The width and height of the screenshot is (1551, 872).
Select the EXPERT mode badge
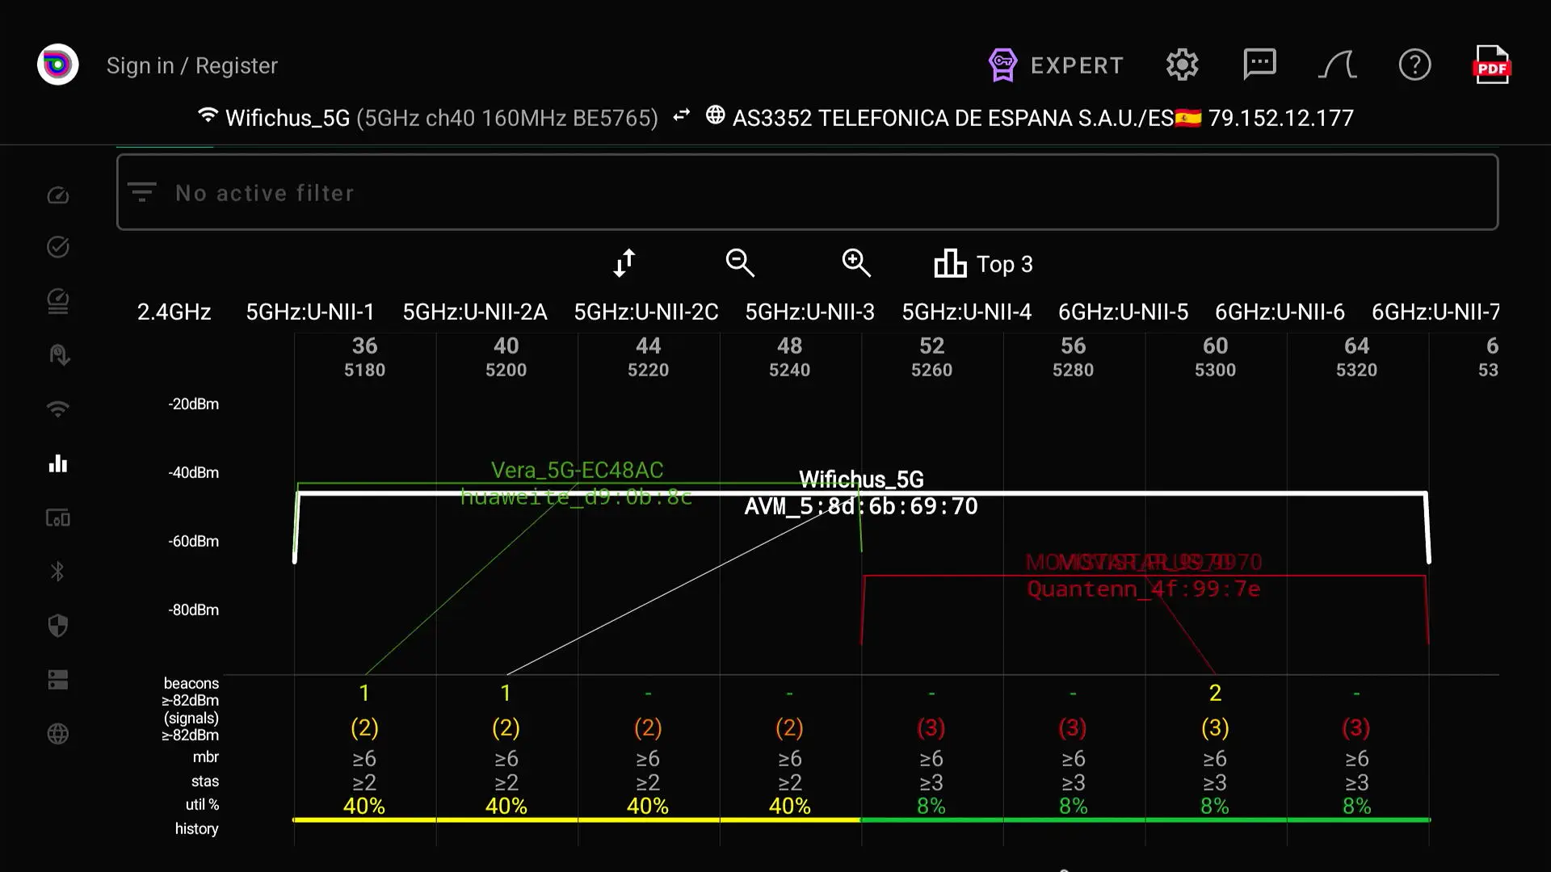tap(1056, 65)
